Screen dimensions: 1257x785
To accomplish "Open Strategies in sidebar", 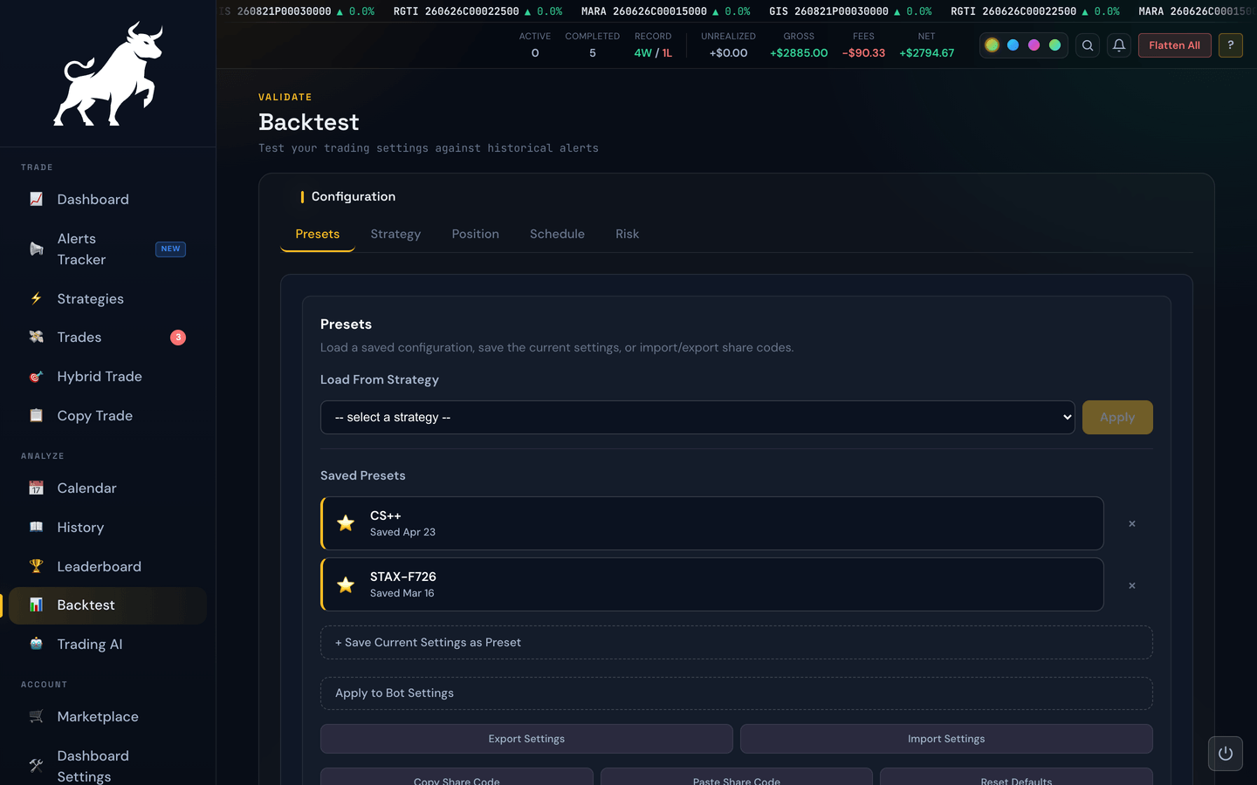I will click(x=108, y=298).
